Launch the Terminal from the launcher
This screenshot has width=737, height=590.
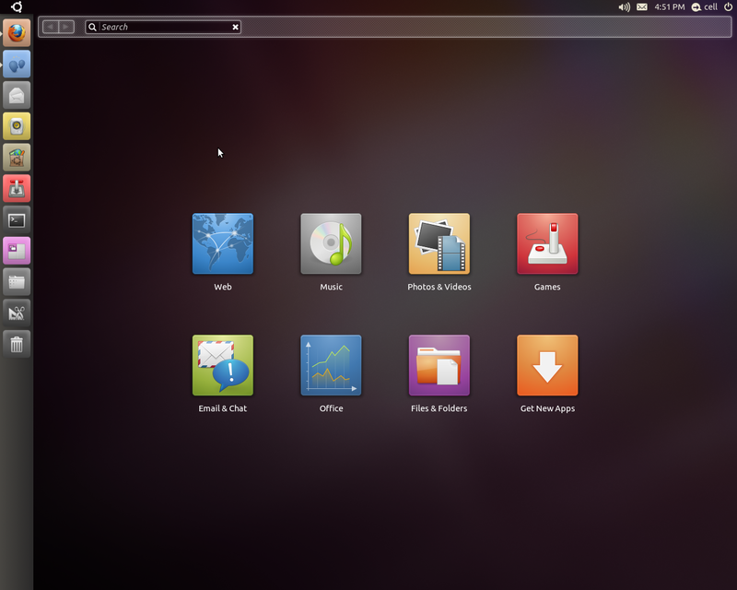(17, 219)
